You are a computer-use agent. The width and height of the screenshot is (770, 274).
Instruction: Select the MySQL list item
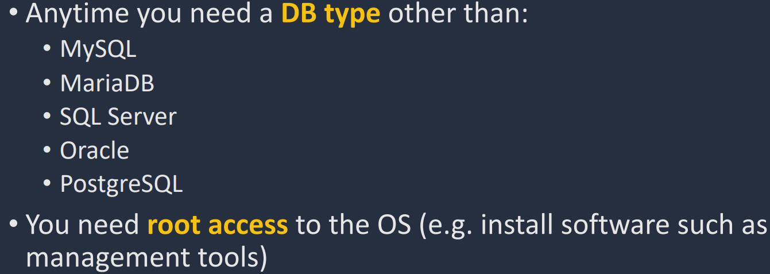click(x=98, y=49)
